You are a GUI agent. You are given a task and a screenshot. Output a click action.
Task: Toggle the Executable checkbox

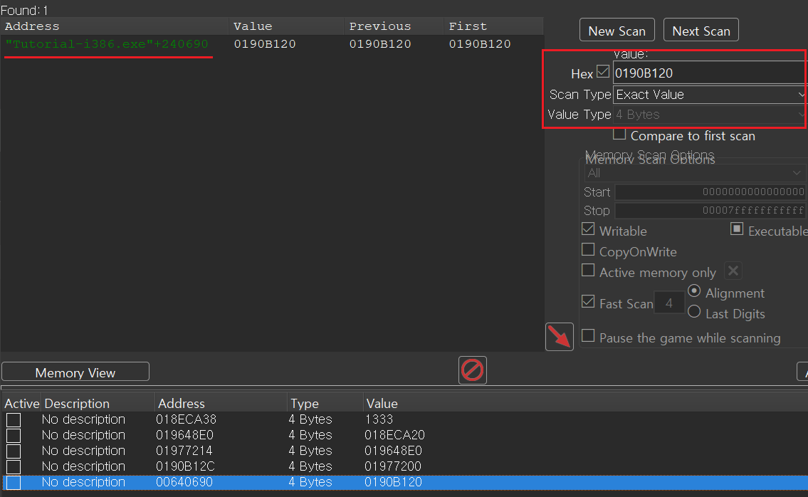click(737, 229)
